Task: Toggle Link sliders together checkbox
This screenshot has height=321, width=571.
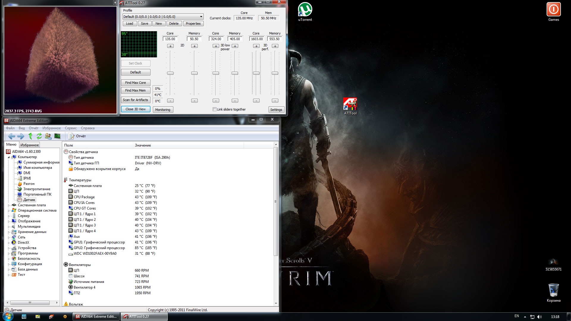Action: point(214,109)
